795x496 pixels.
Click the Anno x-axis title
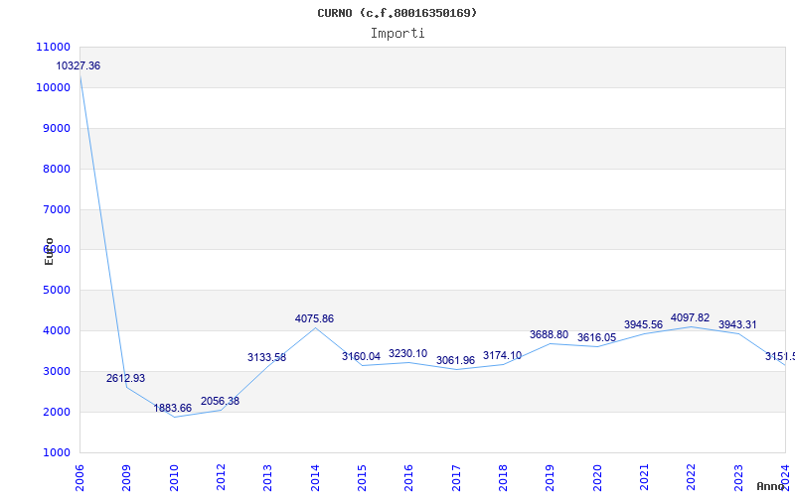pos(770,486)
